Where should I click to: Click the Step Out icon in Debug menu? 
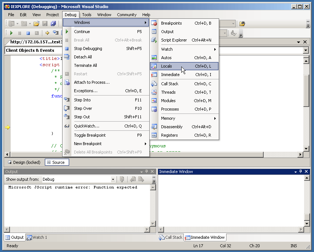tap(67, 116)
